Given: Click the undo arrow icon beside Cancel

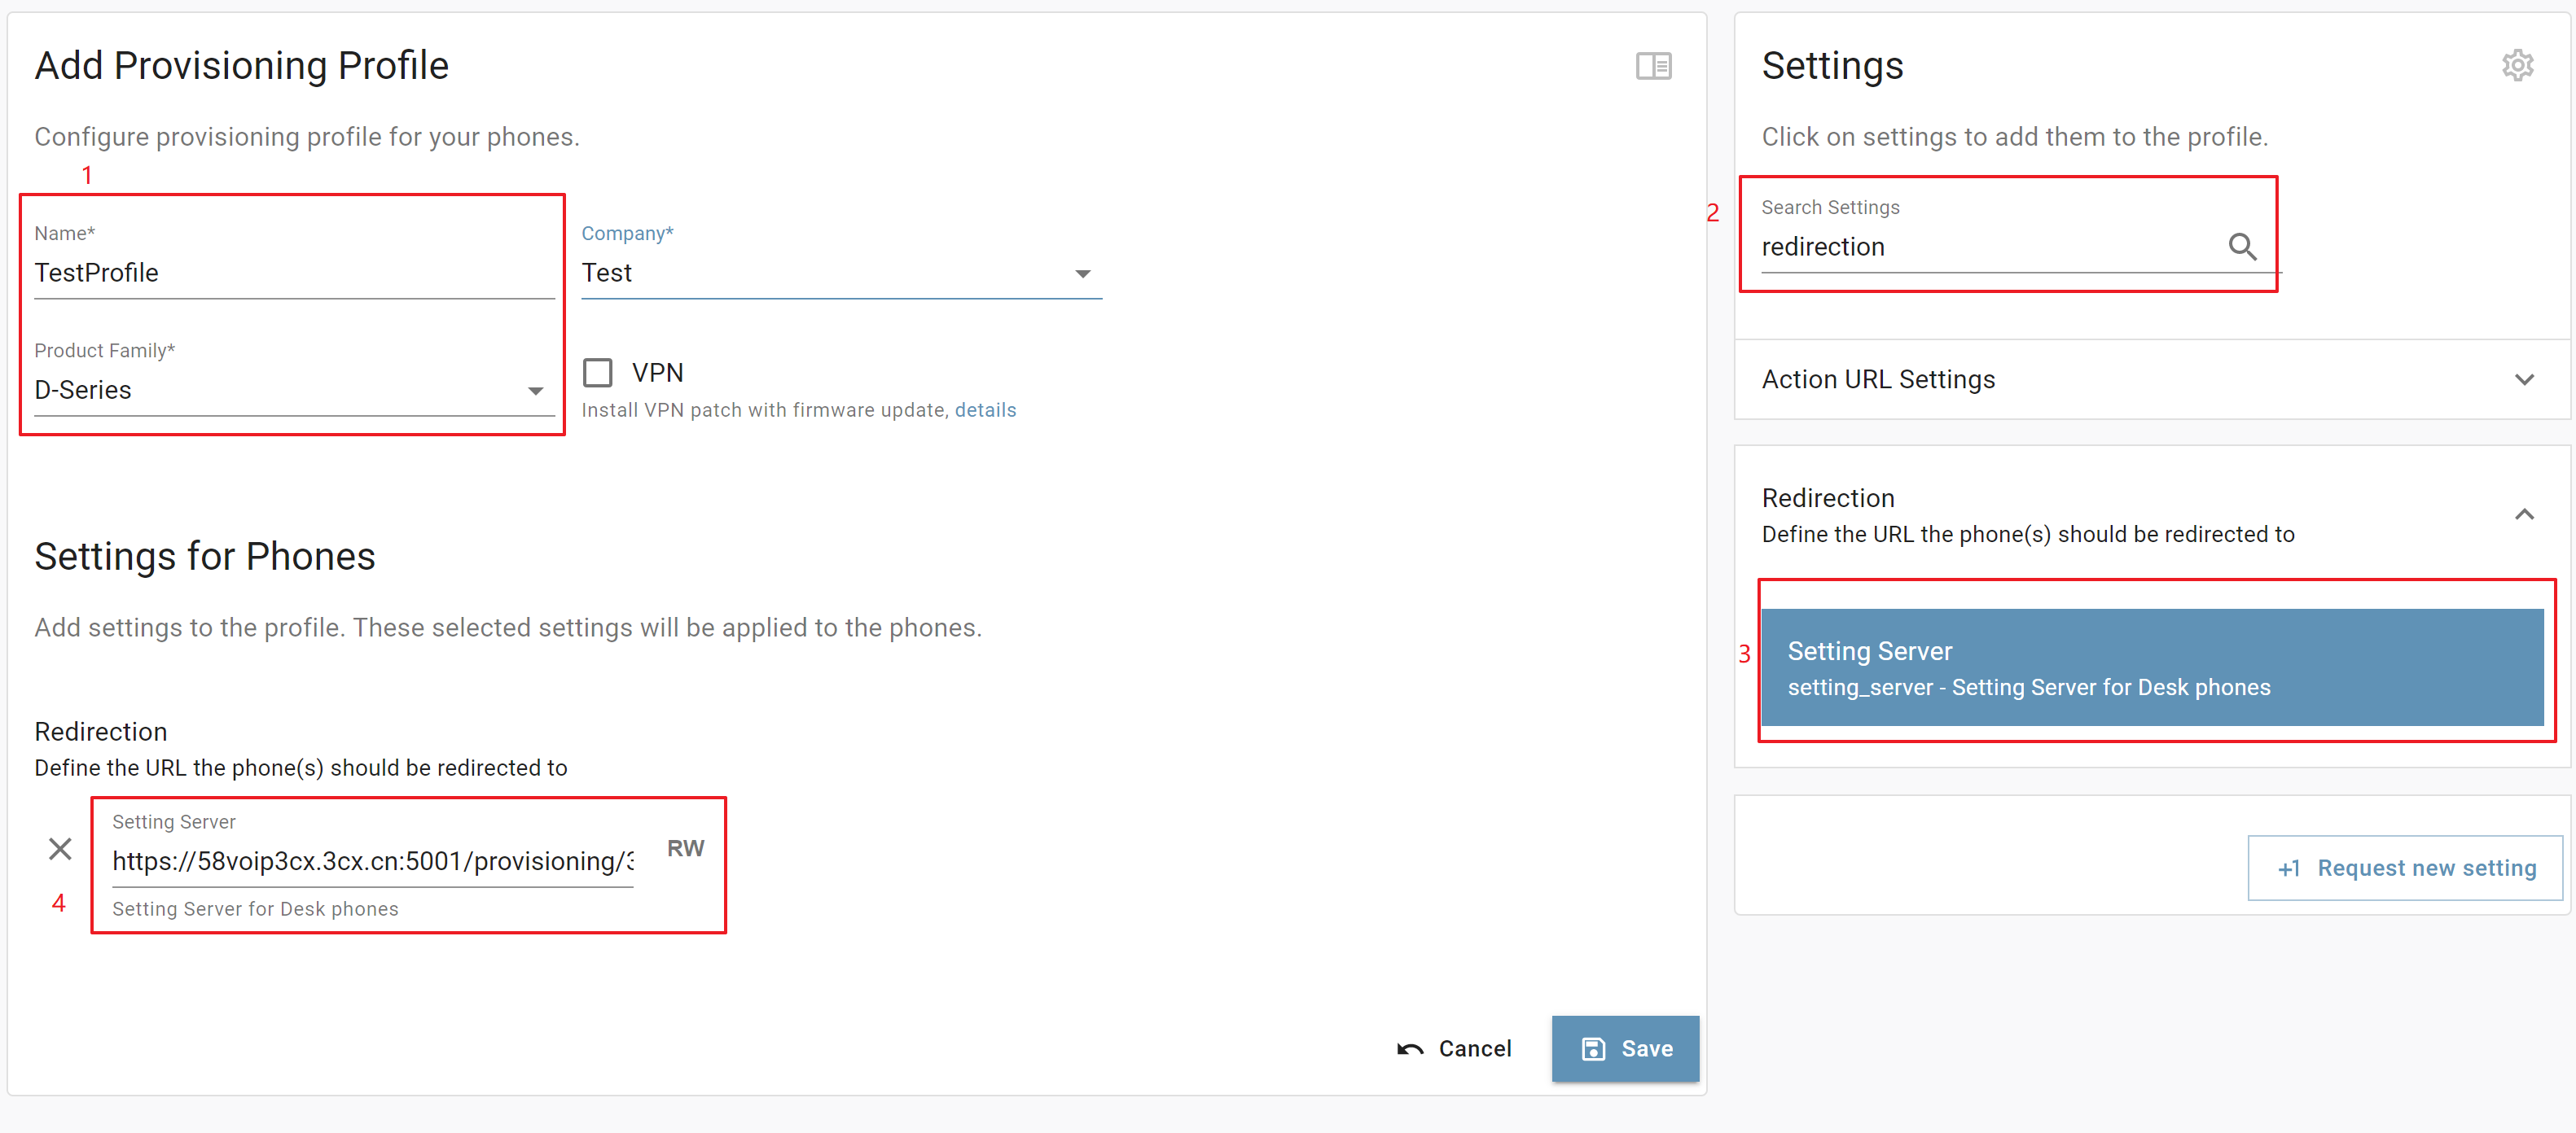Looking at the screenshot, I should point(1410,1048).
